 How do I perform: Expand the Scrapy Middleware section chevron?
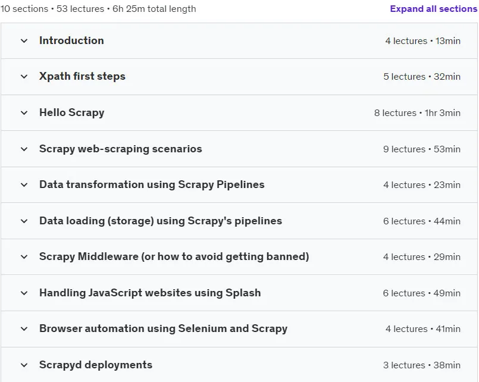point(24,257)
